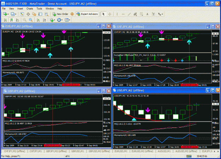
Task: Select the cursor arrow tool
Action: (104, 14)
